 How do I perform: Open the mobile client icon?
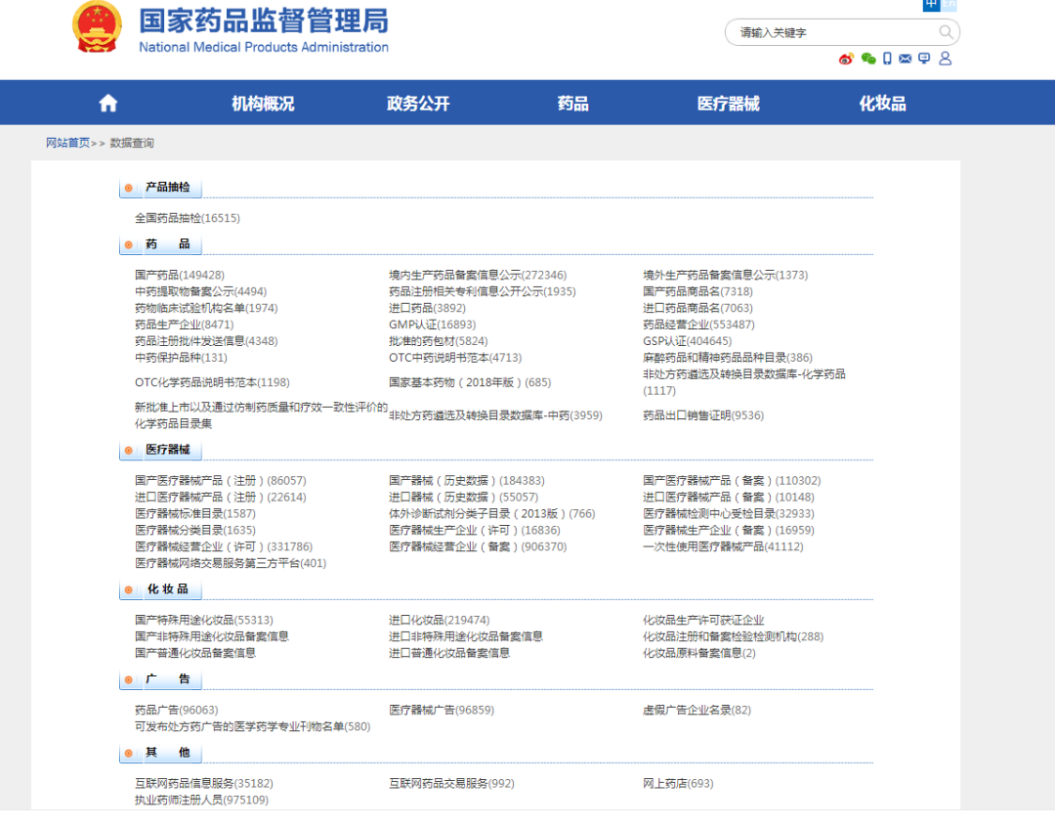pos(887,59)
